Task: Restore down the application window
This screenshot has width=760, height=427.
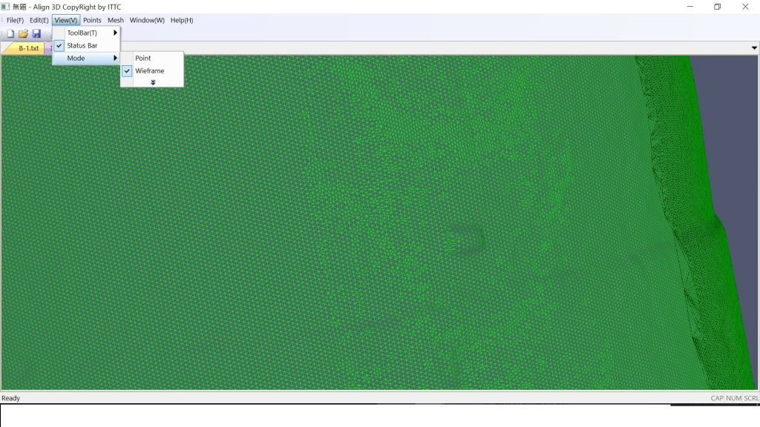Action: pos(718,7)
